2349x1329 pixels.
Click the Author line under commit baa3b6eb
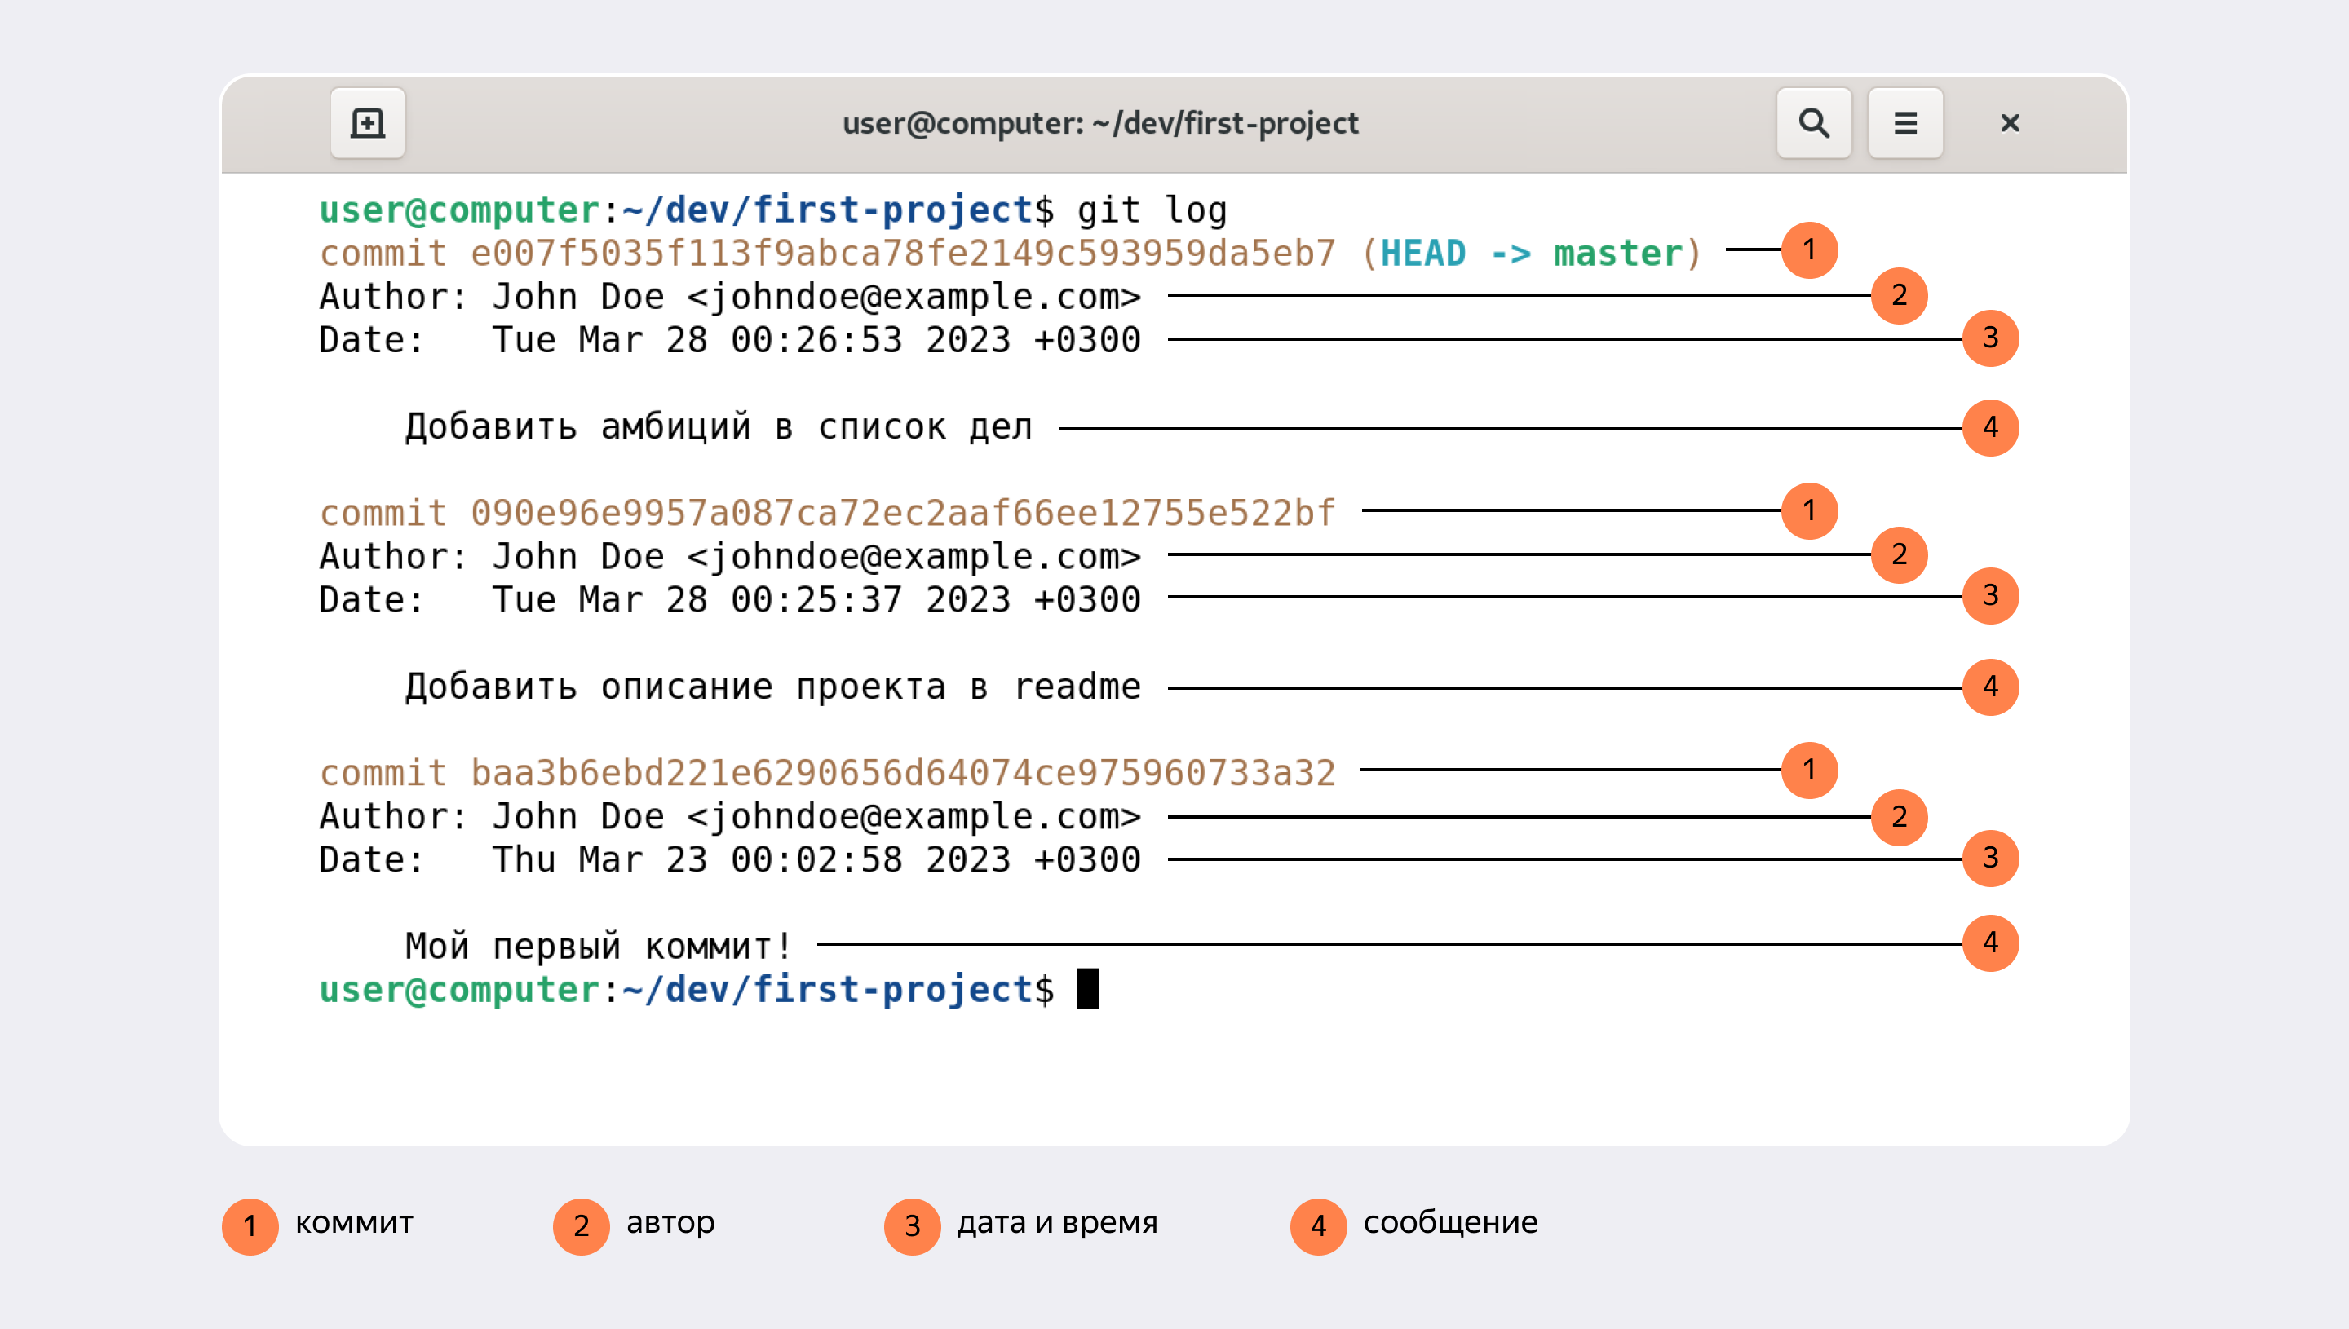click(x=729, y=817)
